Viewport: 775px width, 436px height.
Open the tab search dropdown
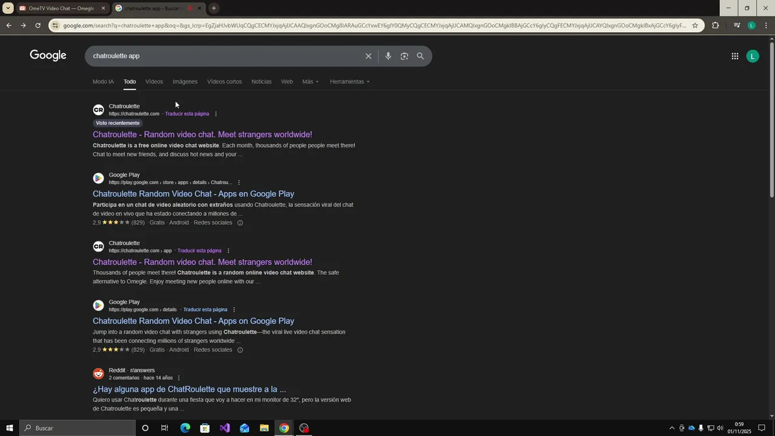pyautogui.click(x=8, y=8)
